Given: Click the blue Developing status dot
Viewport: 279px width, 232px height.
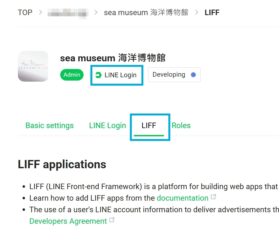Looking at the screenshot, I should tap(193, 75).
